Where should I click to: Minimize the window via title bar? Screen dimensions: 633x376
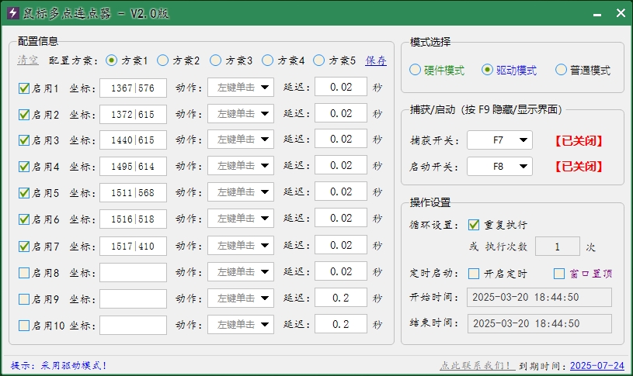click(596, 13)
